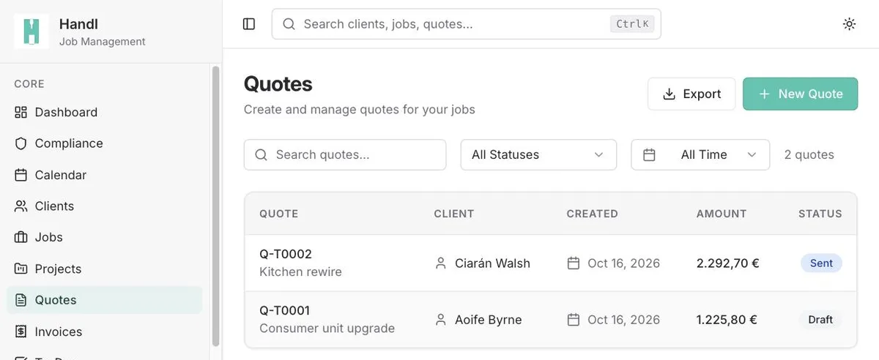Click the Dashboard grid icon
Viewport: 879px width, 360px height.
pos(21,112)
